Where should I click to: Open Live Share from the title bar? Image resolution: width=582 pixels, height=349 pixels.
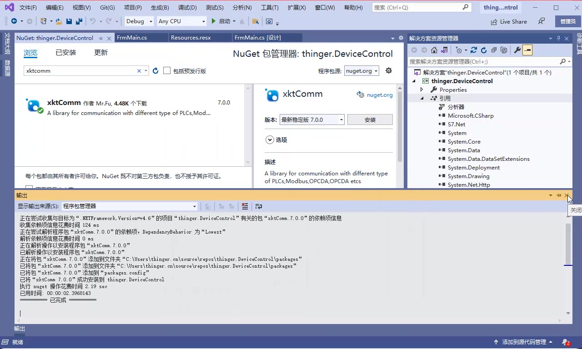point(509,22)
